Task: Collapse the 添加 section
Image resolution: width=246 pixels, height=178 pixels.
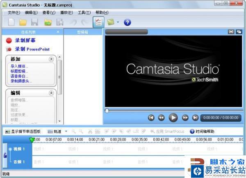Action: [51, 59]
